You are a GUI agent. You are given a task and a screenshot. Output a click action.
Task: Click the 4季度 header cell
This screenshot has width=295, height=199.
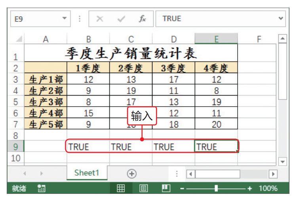point(216,68)
